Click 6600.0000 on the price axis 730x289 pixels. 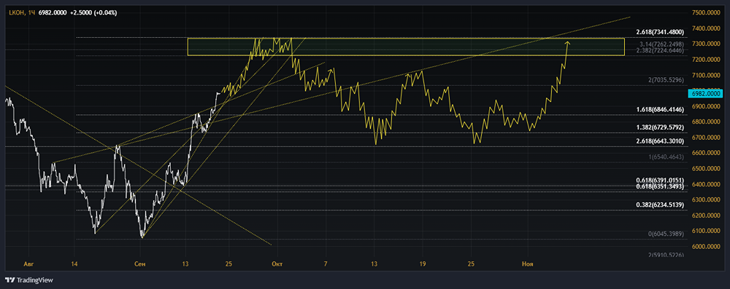click(x=707, y=153)
